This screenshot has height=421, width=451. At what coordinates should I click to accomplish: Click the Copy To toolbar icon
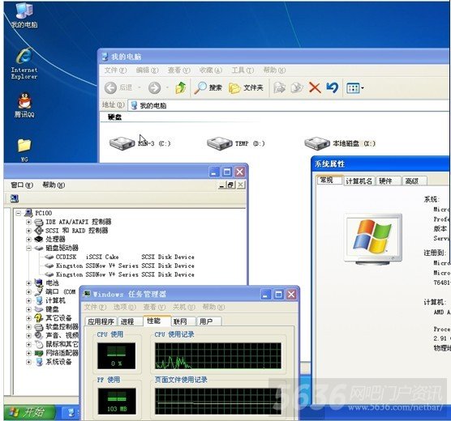(x=297, y=87)
